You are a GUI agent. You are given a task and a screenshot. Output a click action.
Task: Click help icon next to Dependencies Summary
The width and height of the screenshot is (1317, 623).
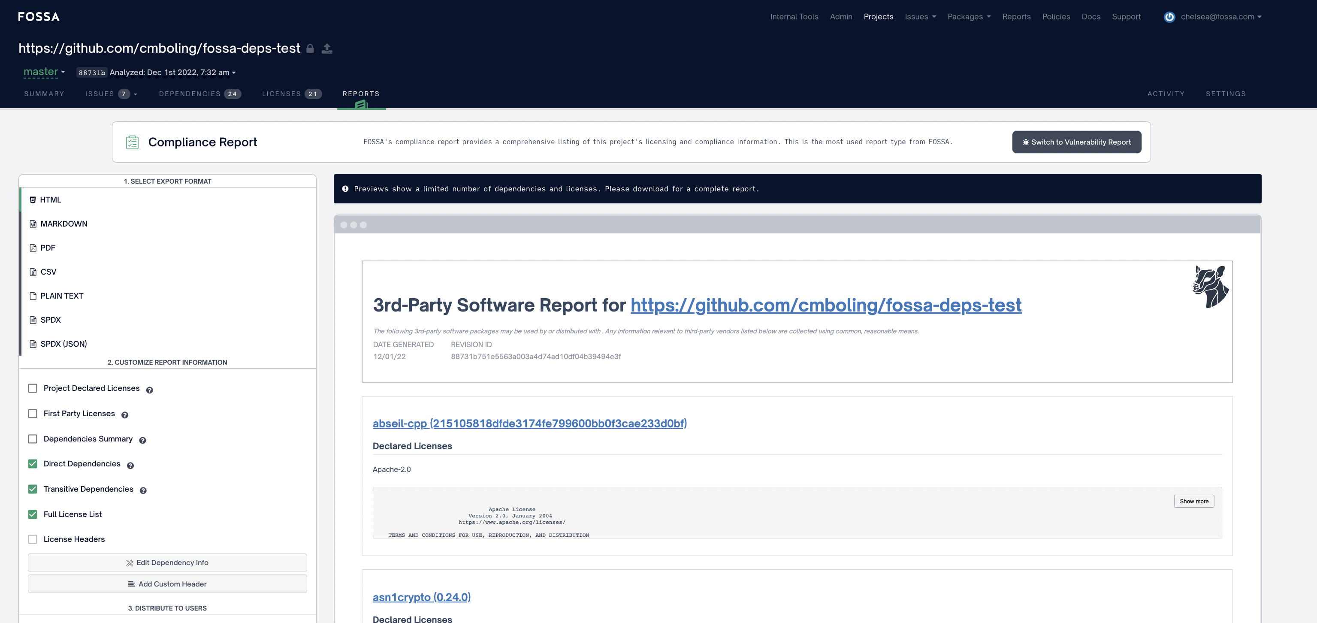point(143,440)
